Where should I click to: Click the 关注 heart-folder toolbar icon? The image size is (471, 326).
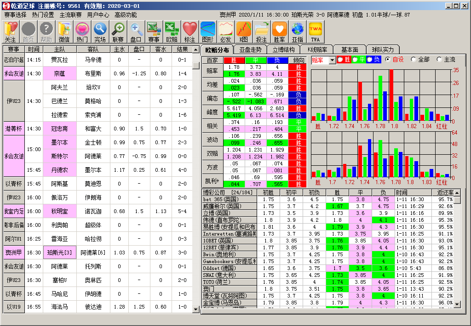click(x=11, y=32)
